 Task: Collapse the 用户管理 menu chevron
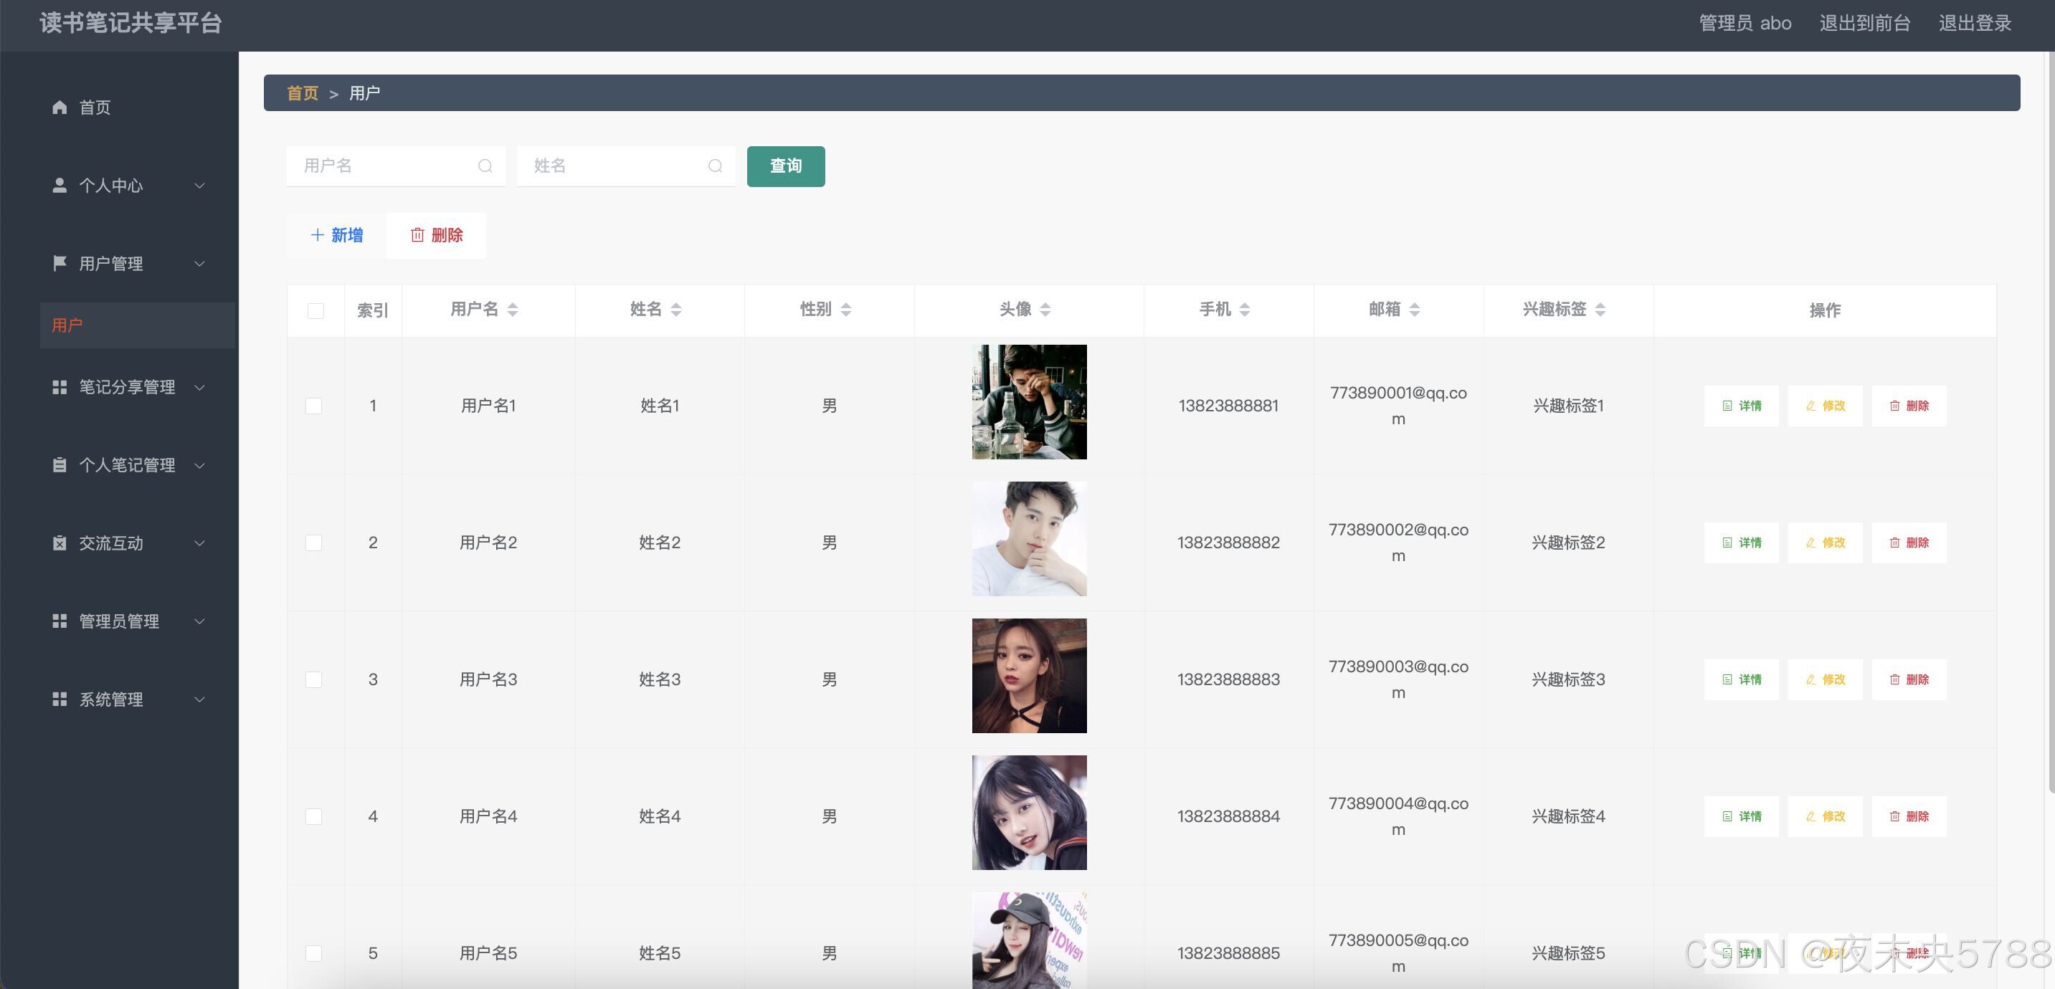click(x=199, y=263)
